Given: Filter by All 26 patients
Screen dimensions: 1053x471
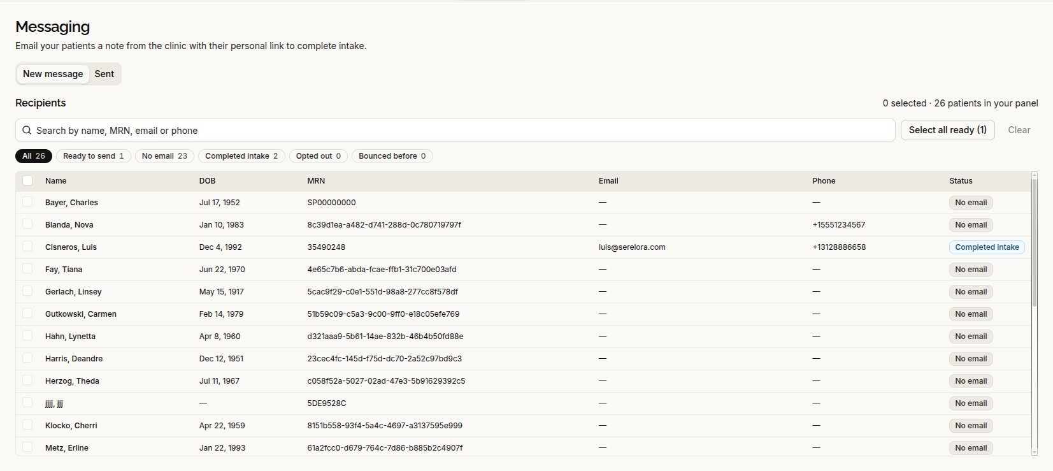Looking at the screenshot, I should tap(34, 156).
